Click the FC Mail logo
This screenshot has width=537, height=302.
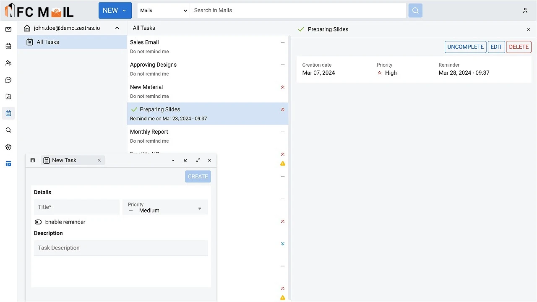pyautogui.click(x=39, y=10)
